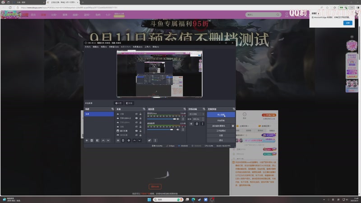This screenshot has width=361, height=203.
Task: Toggle visibility eye of 文本 (GDI+) 2 source
Action: click(136, 118)
